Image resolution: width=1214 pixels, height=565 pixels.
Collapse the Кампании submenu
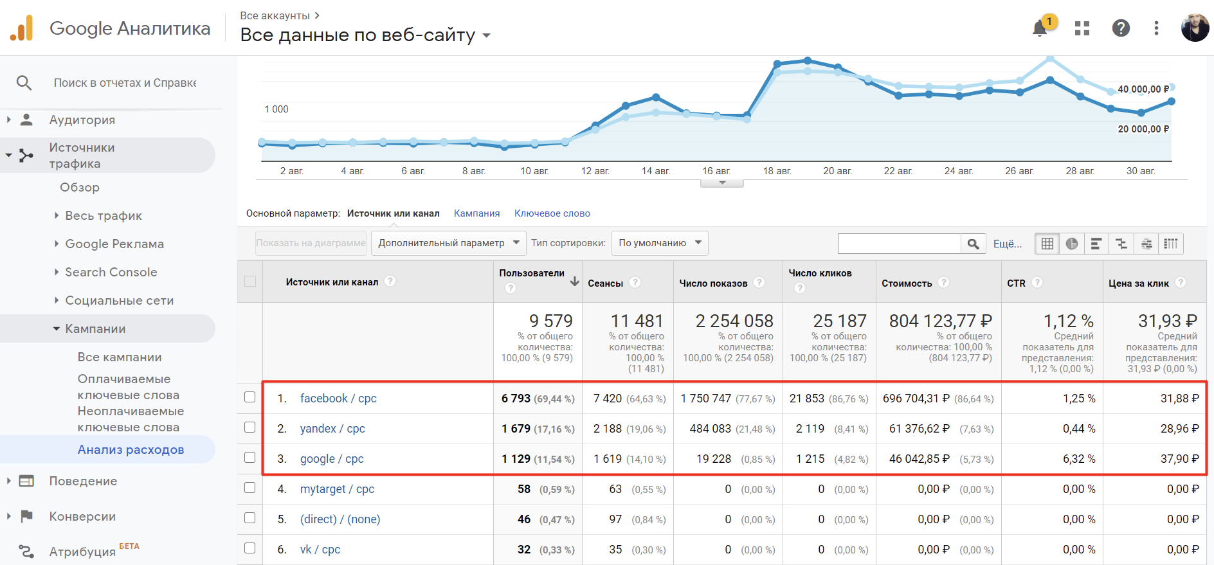[x=57, y=328]
